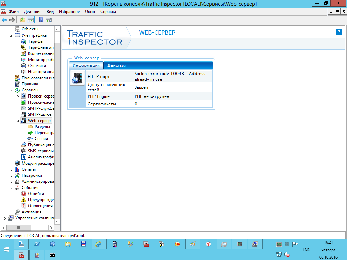
Task: Open the Файл menu
Action: click(x=14, y=12)
